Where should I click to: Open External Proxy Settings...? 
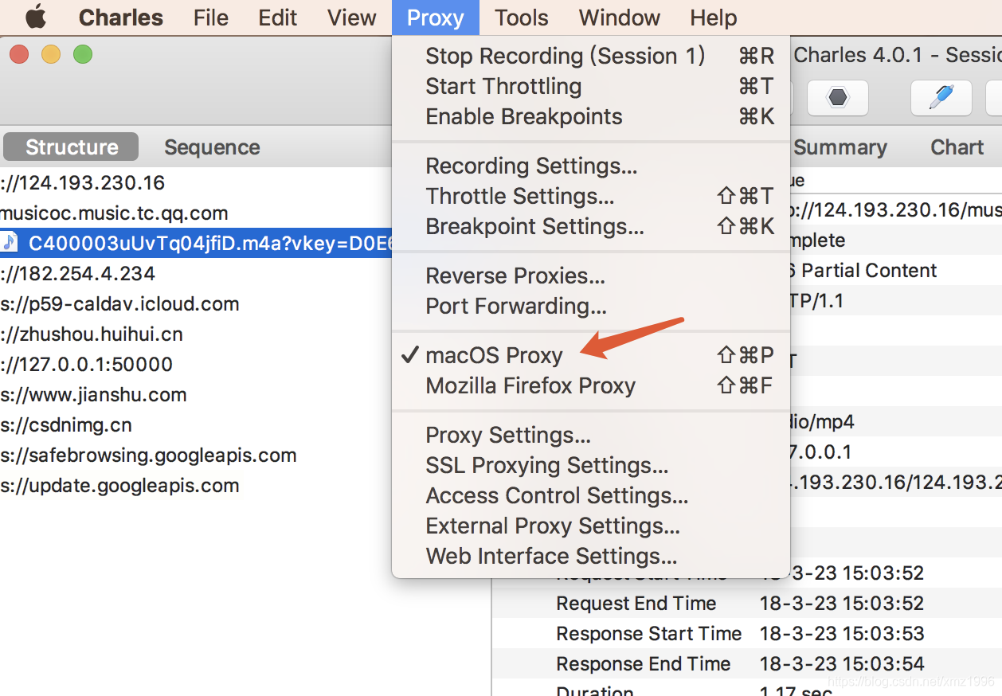pyautogui.click(x=591, y=526)
